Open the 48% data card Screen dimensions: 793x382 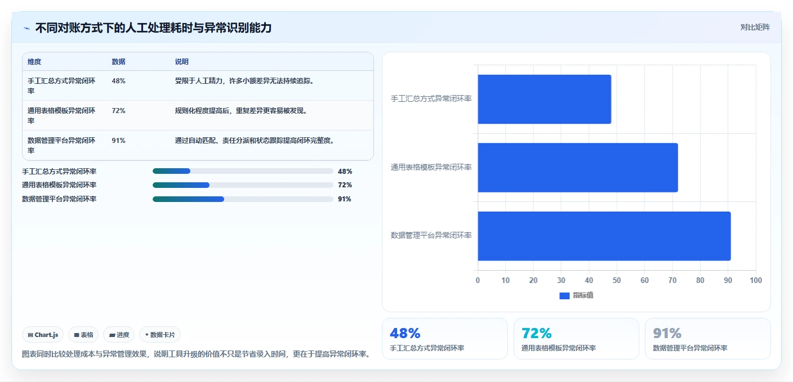tap(445, 339)
